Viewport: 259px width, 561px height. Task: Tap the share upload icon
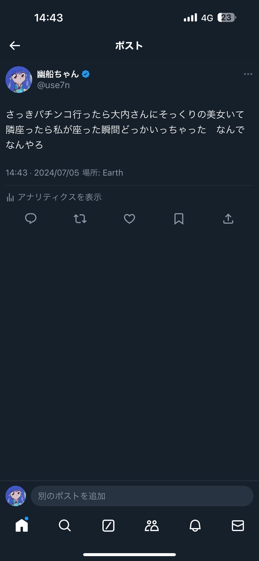(228, 219)
